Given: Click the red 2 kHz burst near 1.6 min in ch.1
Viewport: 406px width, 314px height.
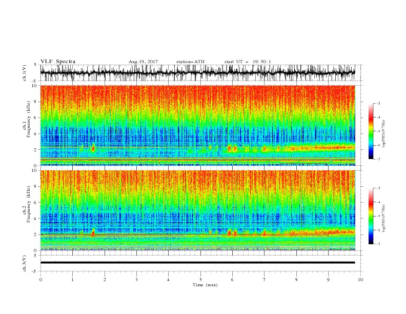Looking at the screenshot, I should [93, 148].
